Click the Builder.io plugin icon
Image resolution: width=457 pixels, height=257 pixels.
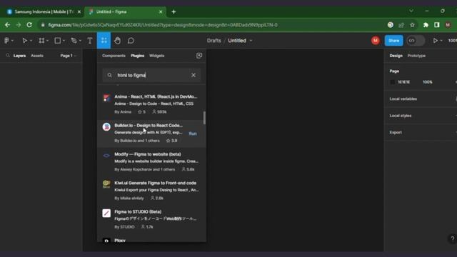[106, 127]
